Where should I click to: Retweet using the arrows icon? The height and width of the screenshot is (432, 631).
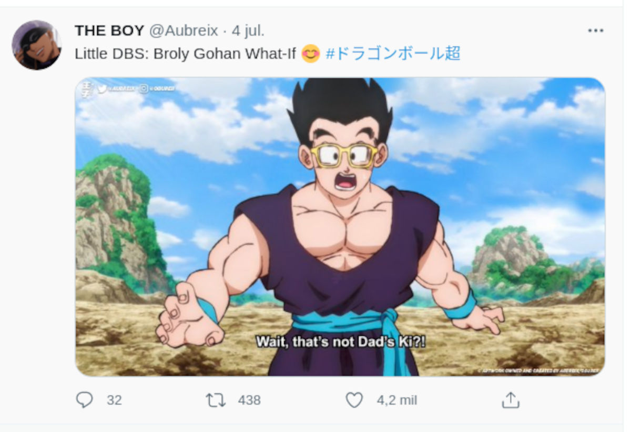tap(216, 400)
